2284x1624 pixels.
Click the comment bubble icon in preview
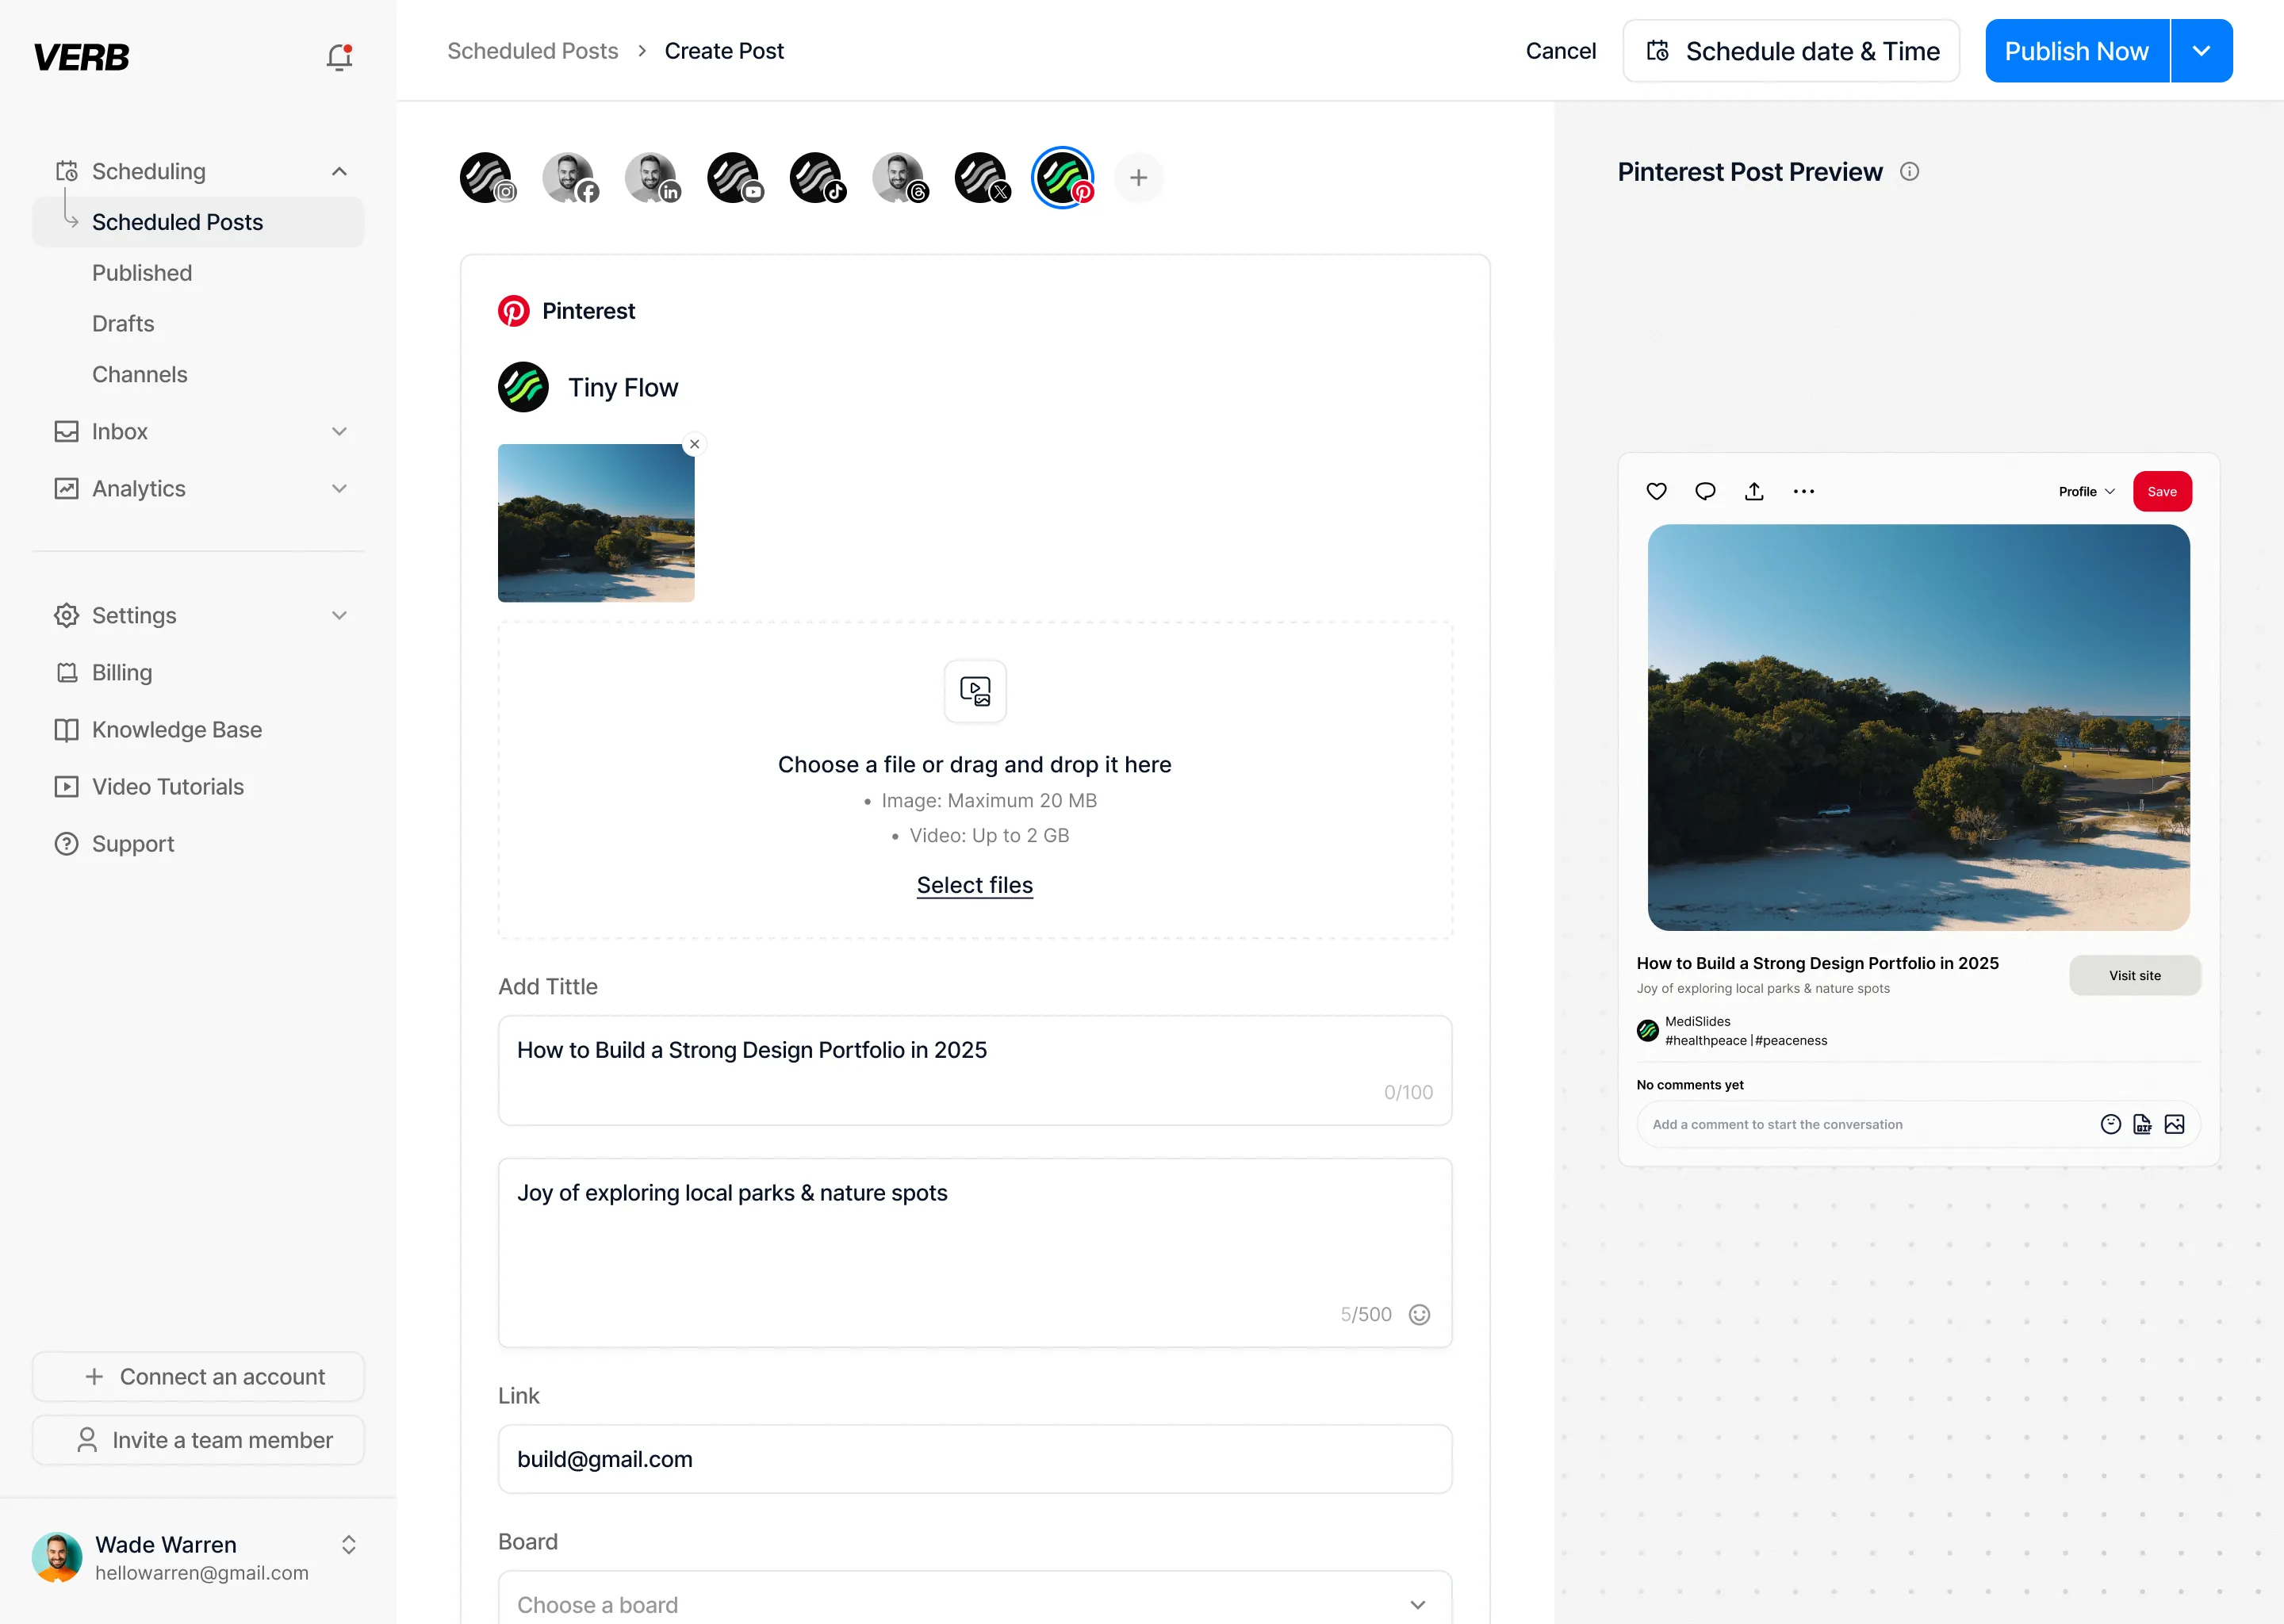(1705, 491)
